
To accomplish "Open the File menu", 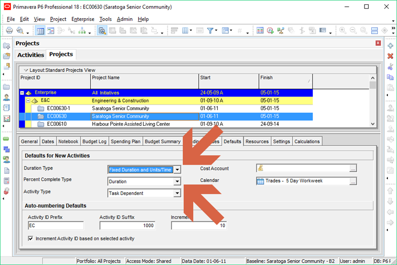I will tap(11, 19).
